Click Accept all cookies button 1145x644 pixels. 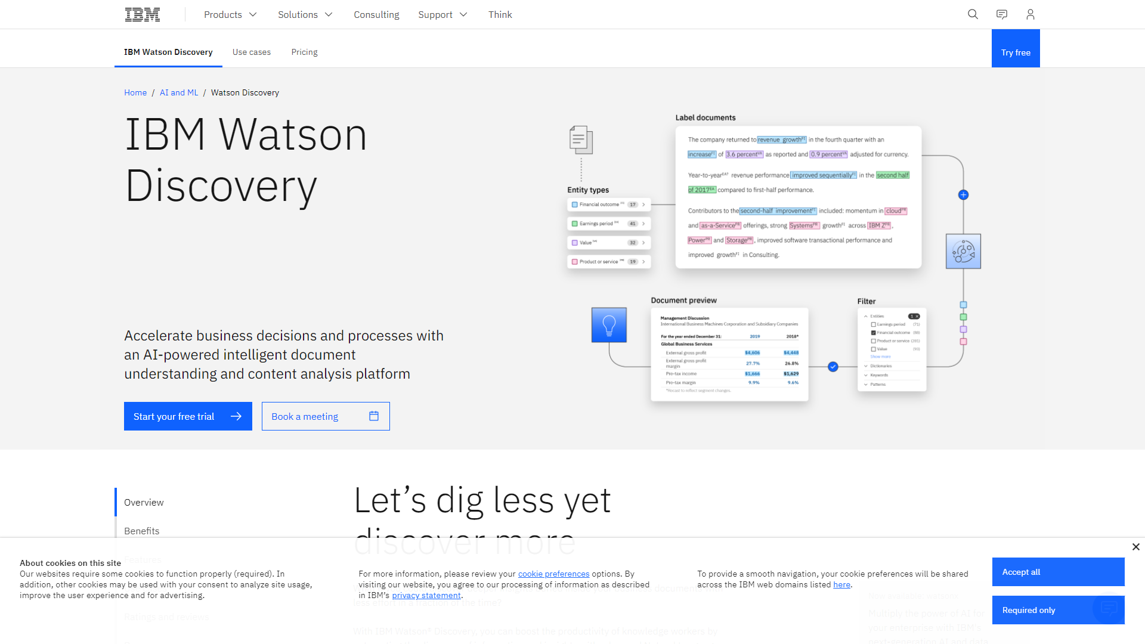(x=1058, y=572)
